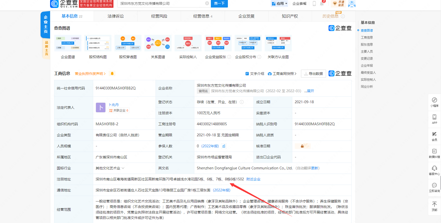The image size is (441, 223).
Task: Open (2022年报) link beside 通信地址
Action: click(222, 190)
